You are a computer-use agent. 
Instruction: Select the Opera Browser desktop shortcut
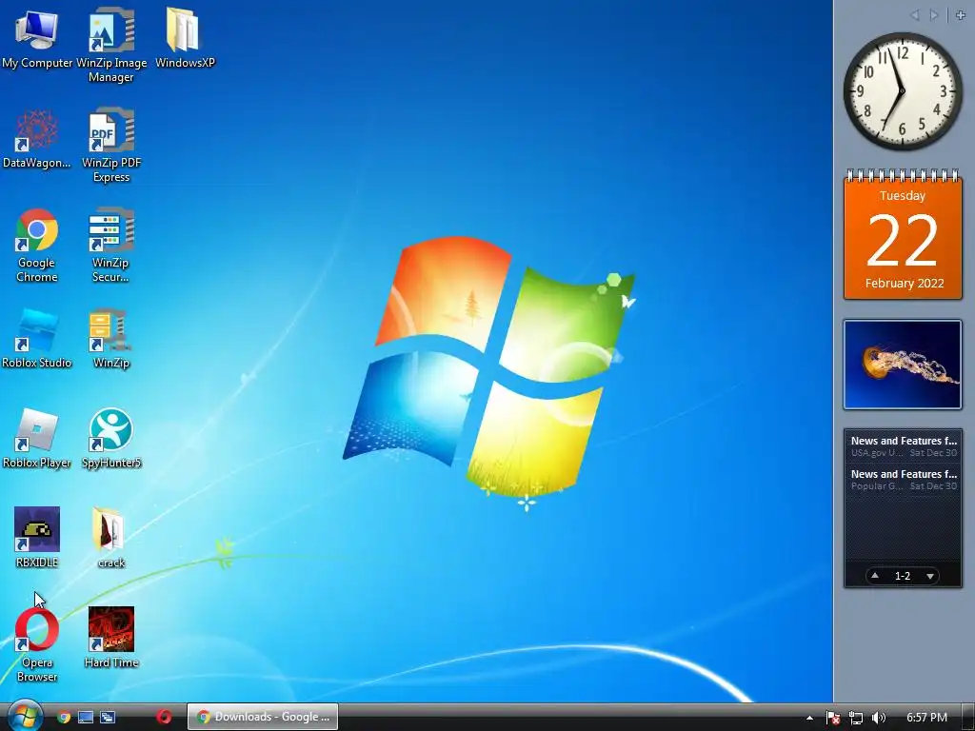[x=37, y=645]
